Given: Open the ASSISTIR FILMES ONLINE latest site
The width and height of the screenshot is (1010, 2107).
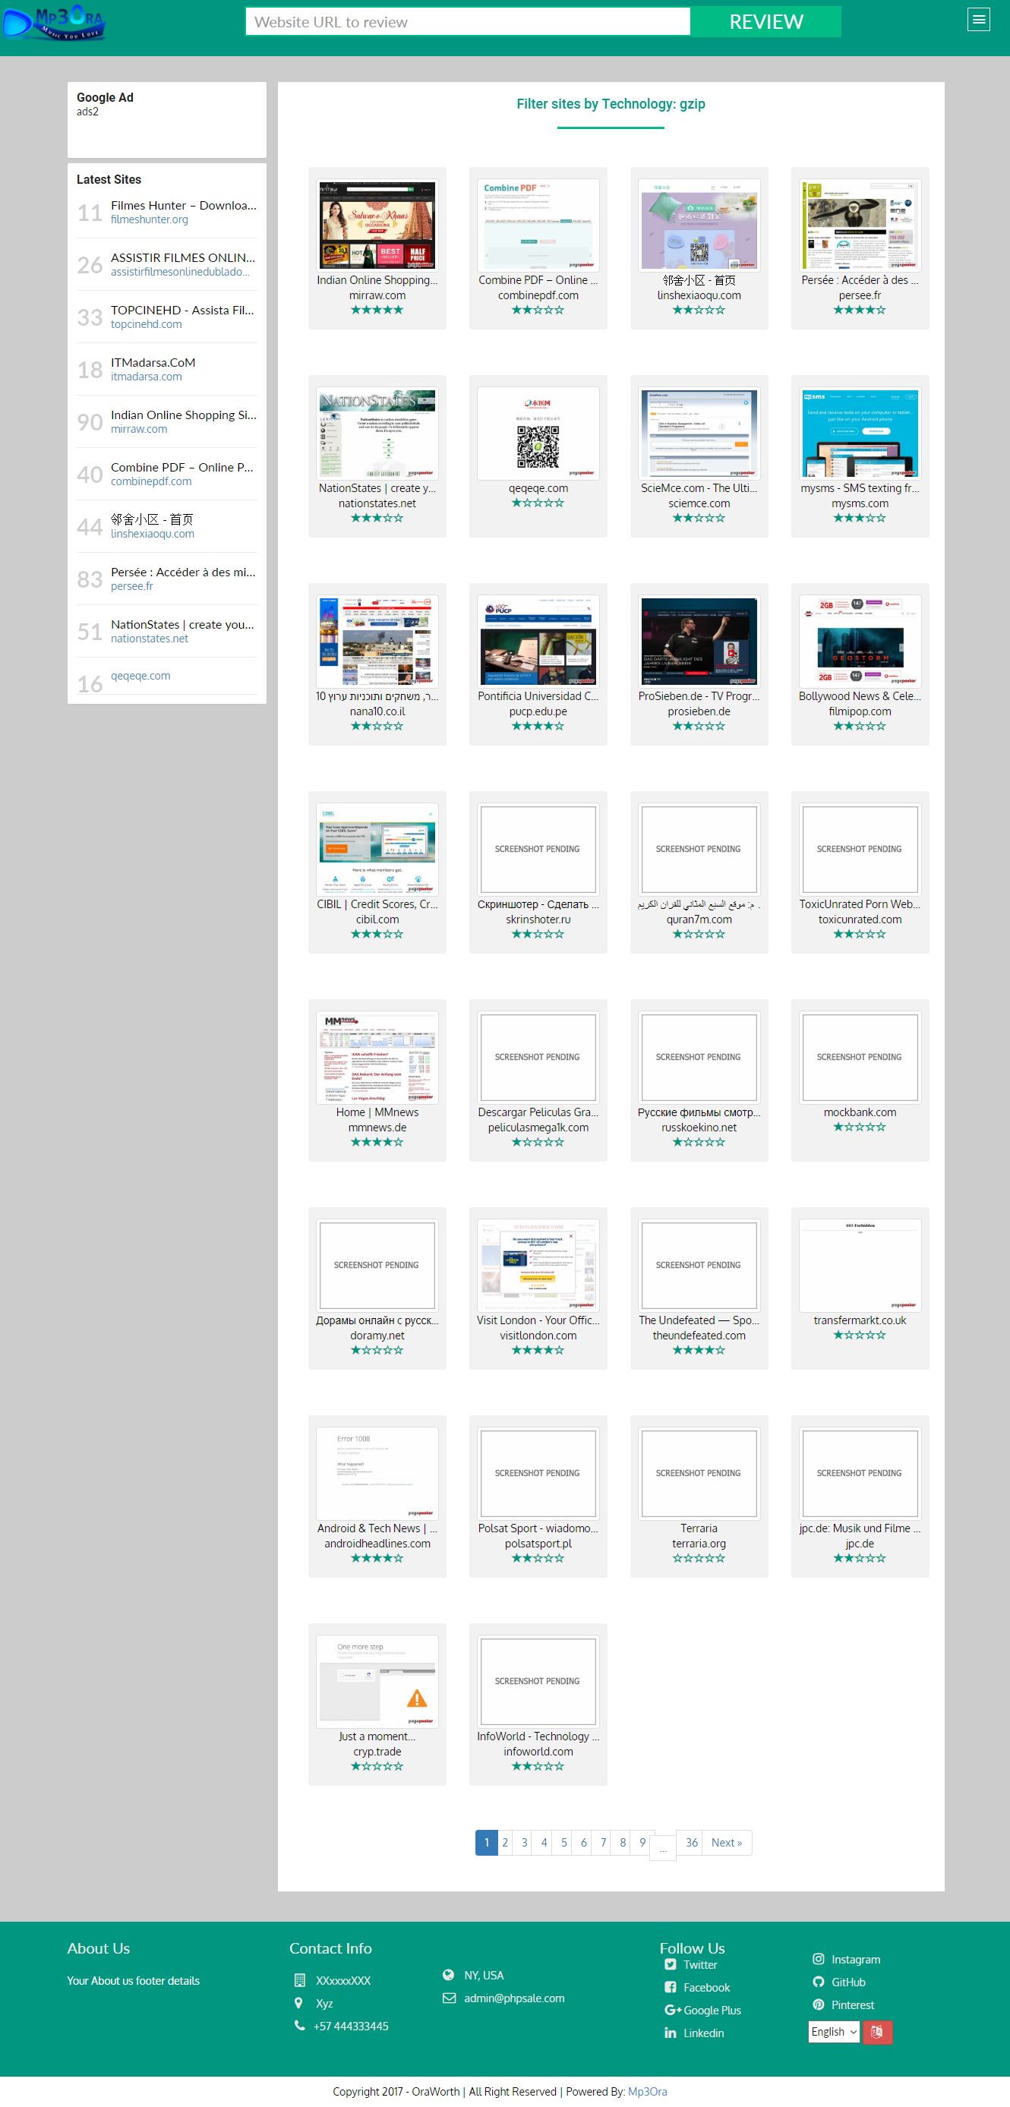Looking at the screenshot, I should [x=183, y=257].
